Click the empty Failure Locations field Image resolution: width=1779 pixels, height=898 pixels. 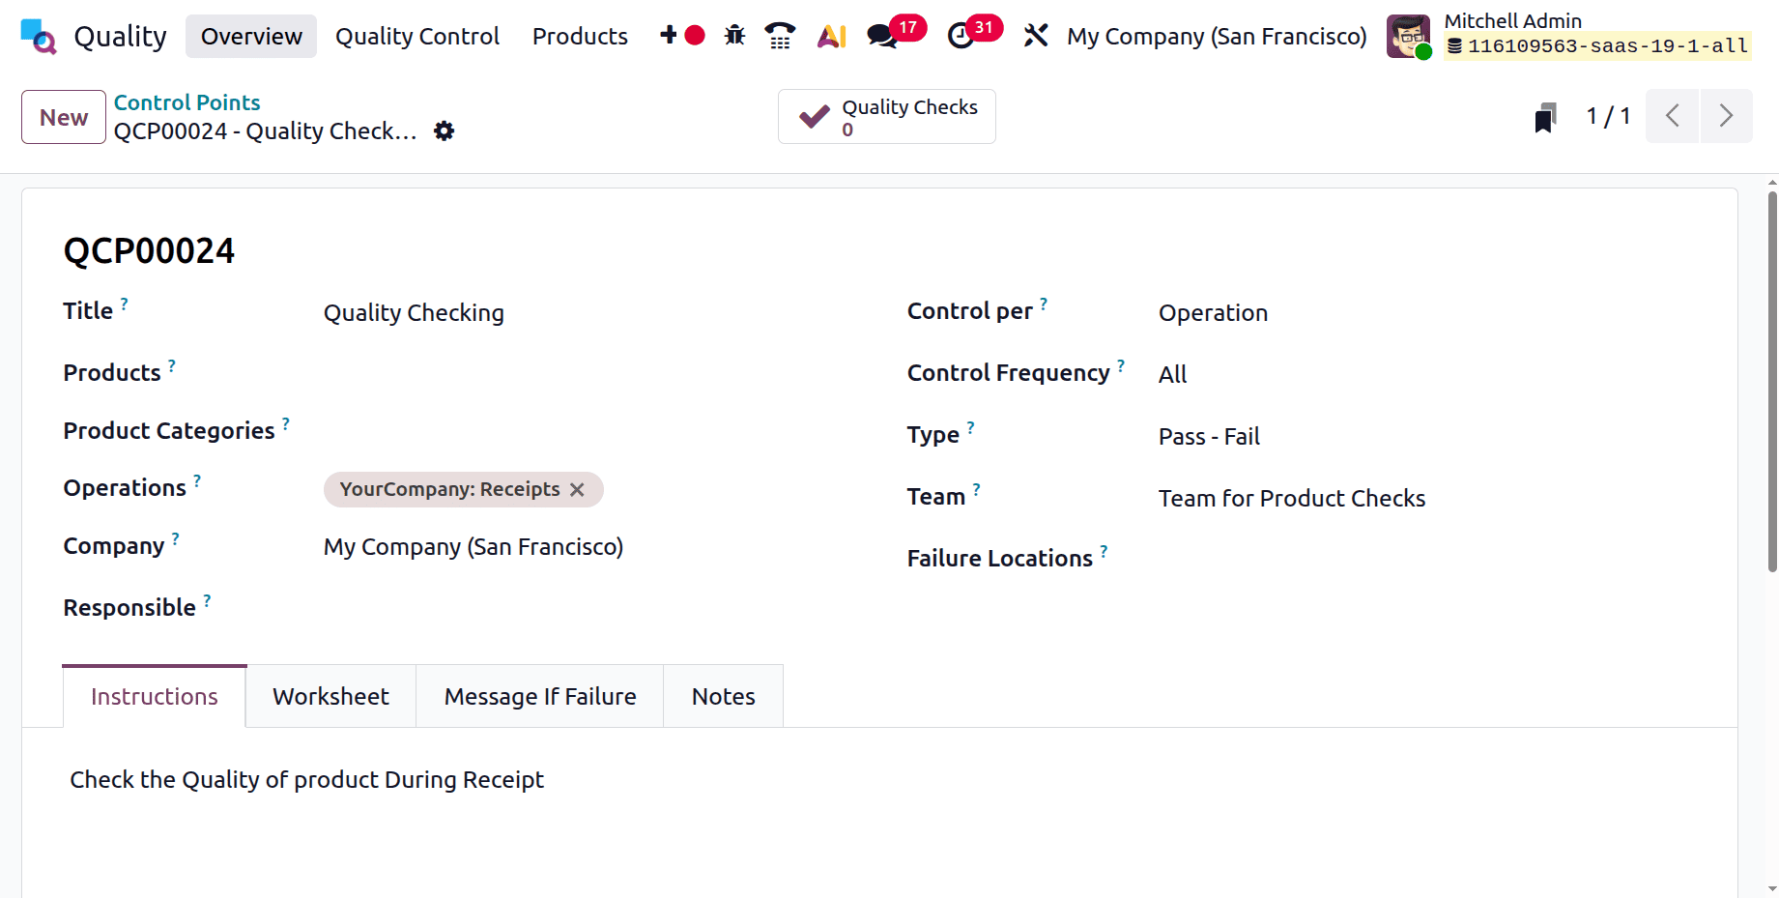pos(1426,559)
